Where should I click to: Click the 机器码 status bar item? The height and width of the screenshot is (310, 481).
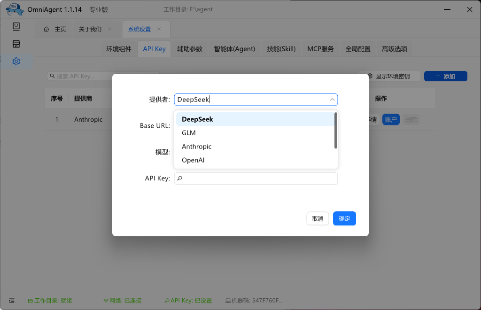[x=254, y=301]
